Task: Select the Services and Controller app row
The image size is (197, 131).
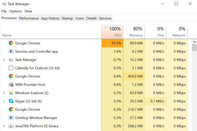Action: [x=94, y=51]
